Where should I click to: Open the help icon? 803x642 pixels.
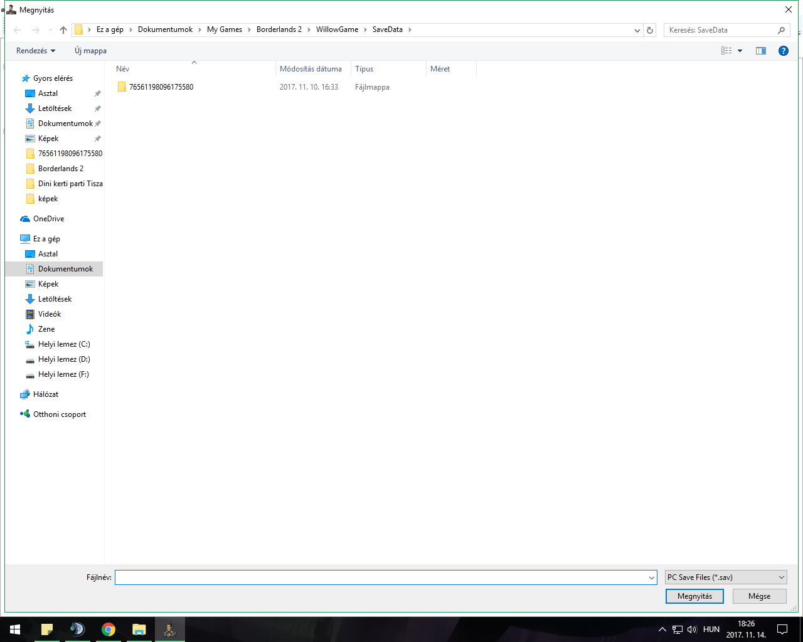click(x=784, y=51)
